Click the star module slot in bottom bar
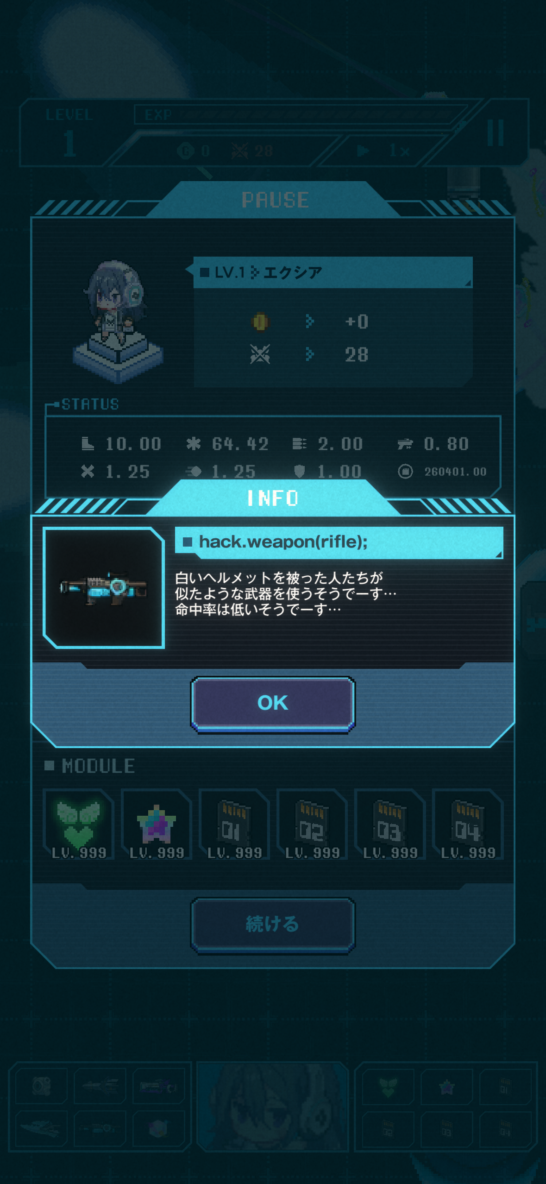Screen dimensions: 546x1184 point(446,1087)
